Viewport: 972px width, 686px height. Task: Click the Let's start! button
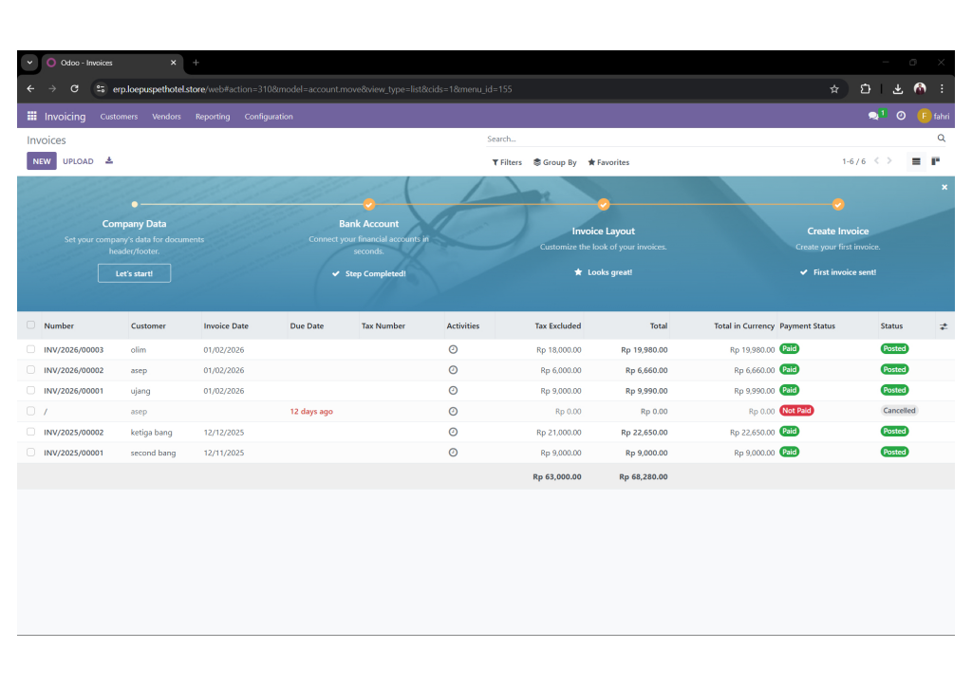click(x=134, y=273)
